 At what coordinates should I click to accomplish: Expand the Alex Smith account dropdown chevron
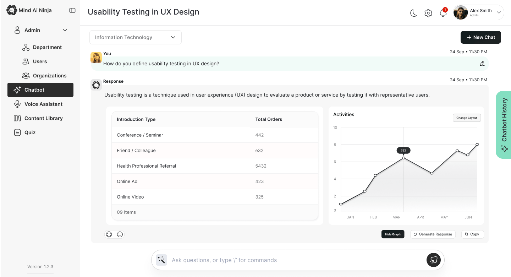pyautogui.click(x=499, y=13)
